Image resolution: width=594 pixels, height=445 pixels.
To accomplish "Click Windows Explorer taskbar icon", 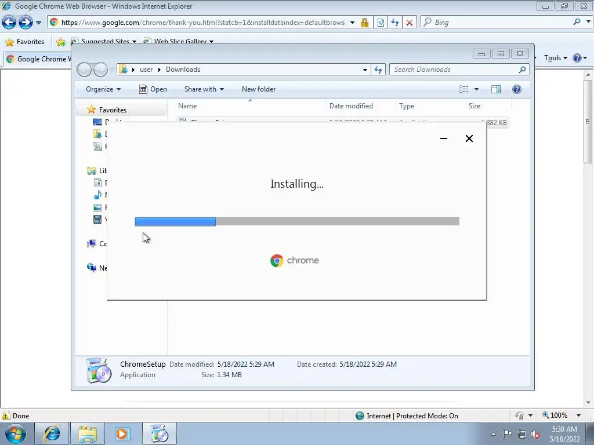I will [x=88, y=433].
